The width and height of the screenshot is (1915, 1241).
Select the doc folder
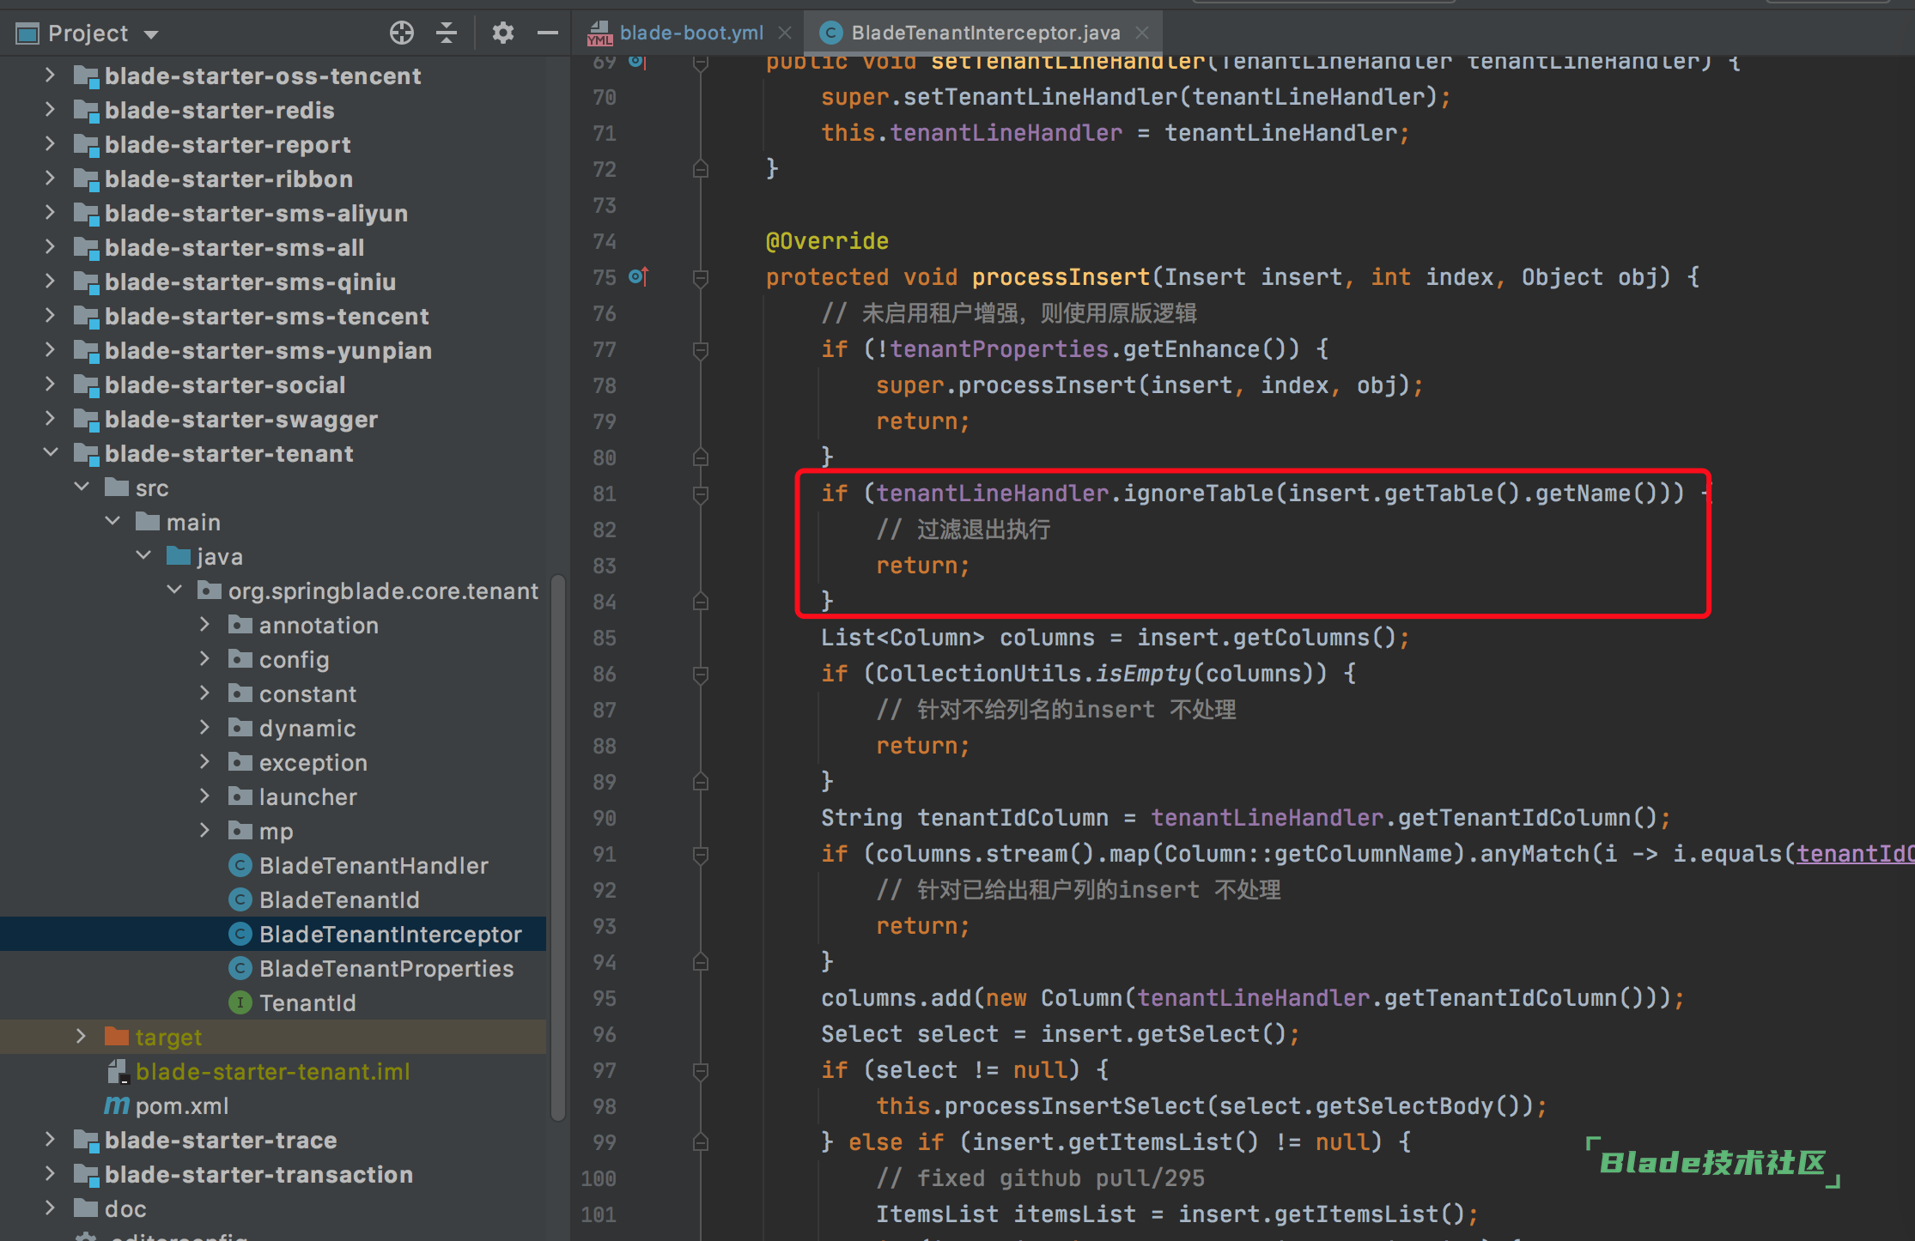point(273,1208)
